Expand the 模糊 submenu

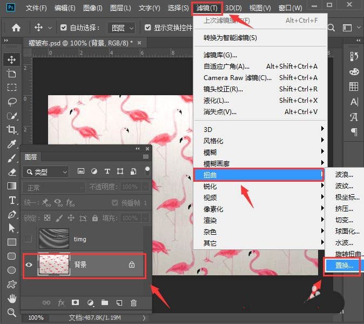[x=259, y=152]
